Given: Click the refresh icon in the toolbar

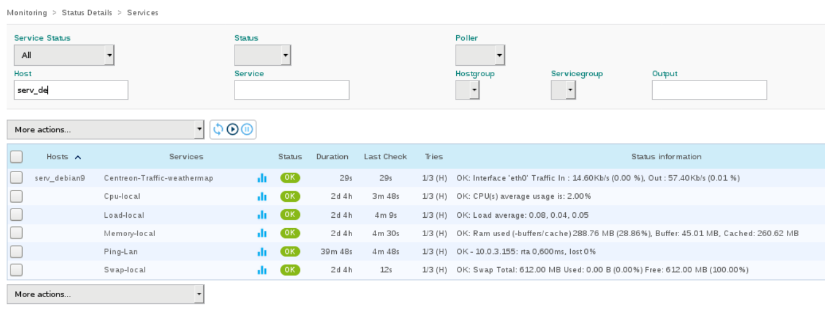Looking at the screenshot, I should [218, 130].
